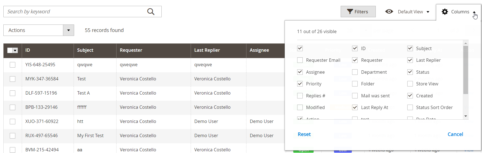
Task: Click the subject 'Test A'
Action: tap(83, 93)
